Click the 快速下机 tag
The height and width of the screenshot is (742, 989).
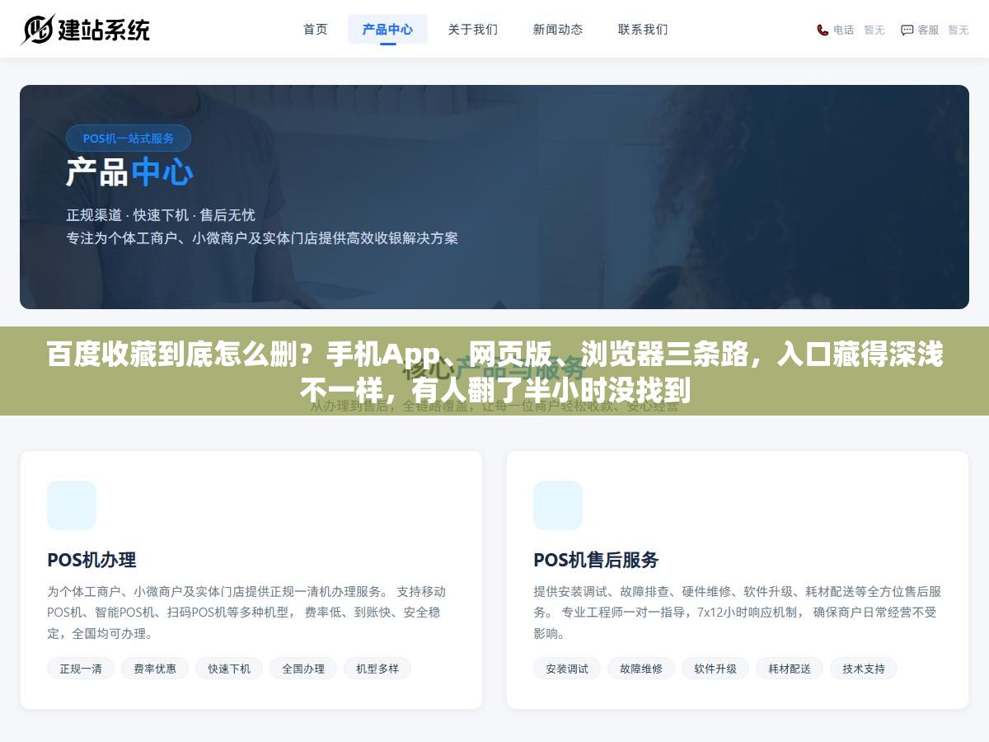(229, 669)
